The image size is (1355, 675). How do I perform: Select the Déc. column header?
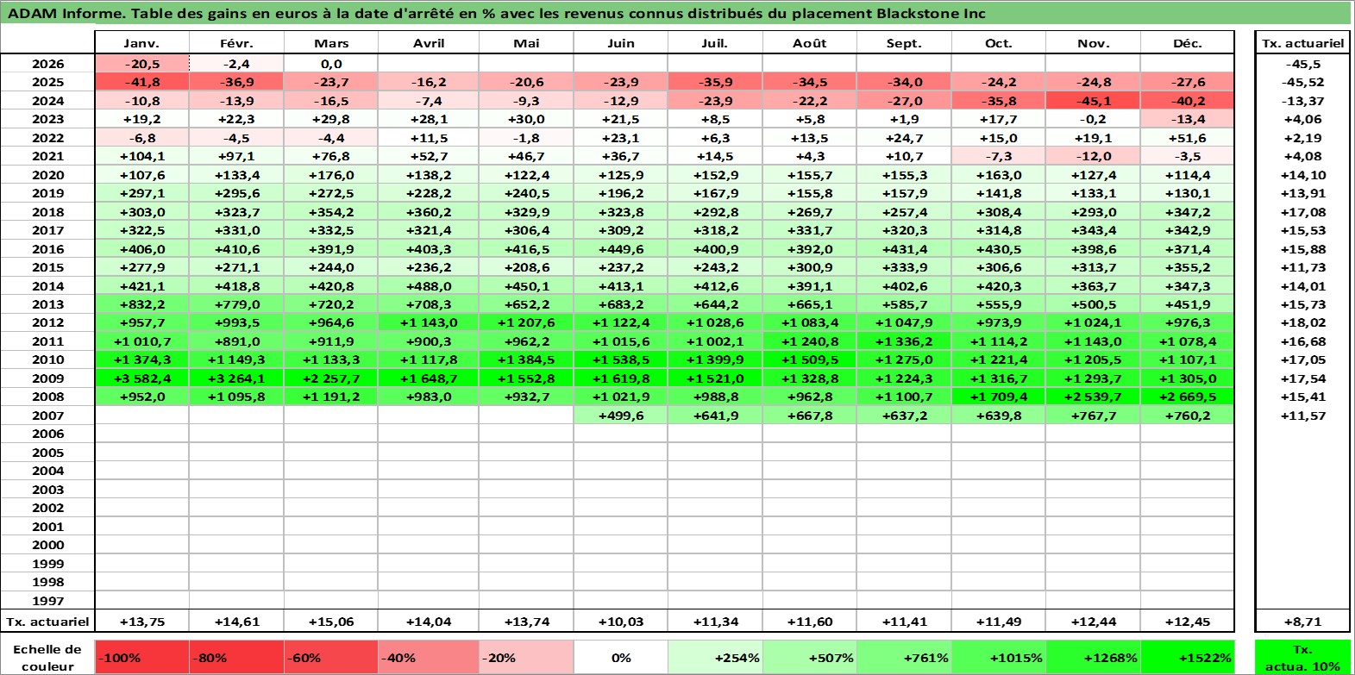[1188, 43]
